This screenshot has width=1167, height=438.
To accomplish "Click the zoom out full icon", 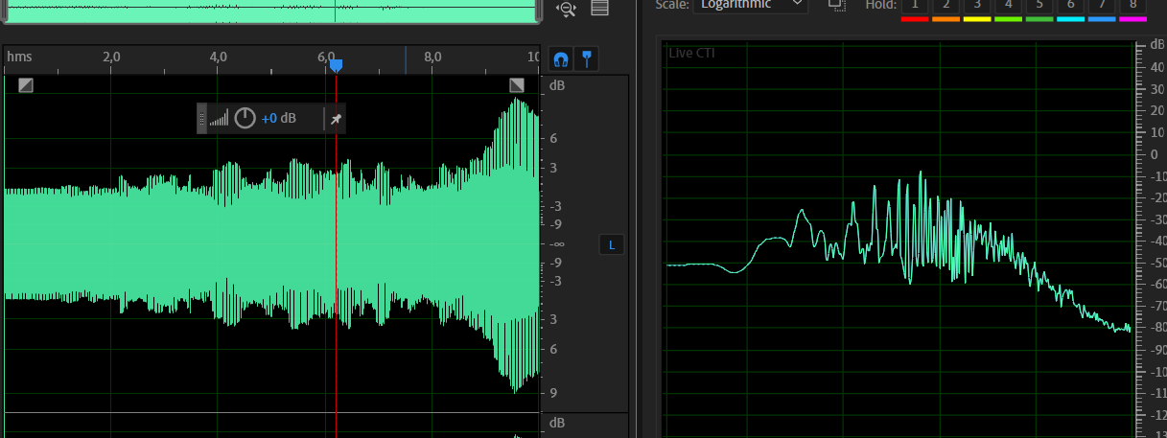I will coord(566,10).
